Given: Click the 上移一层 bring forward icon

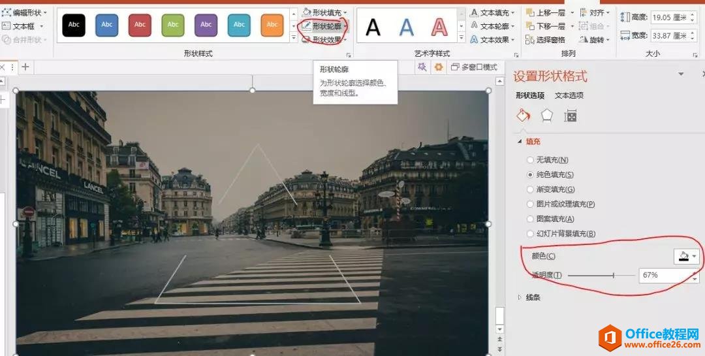Looking at the screenshot, I should click(529, 12).
